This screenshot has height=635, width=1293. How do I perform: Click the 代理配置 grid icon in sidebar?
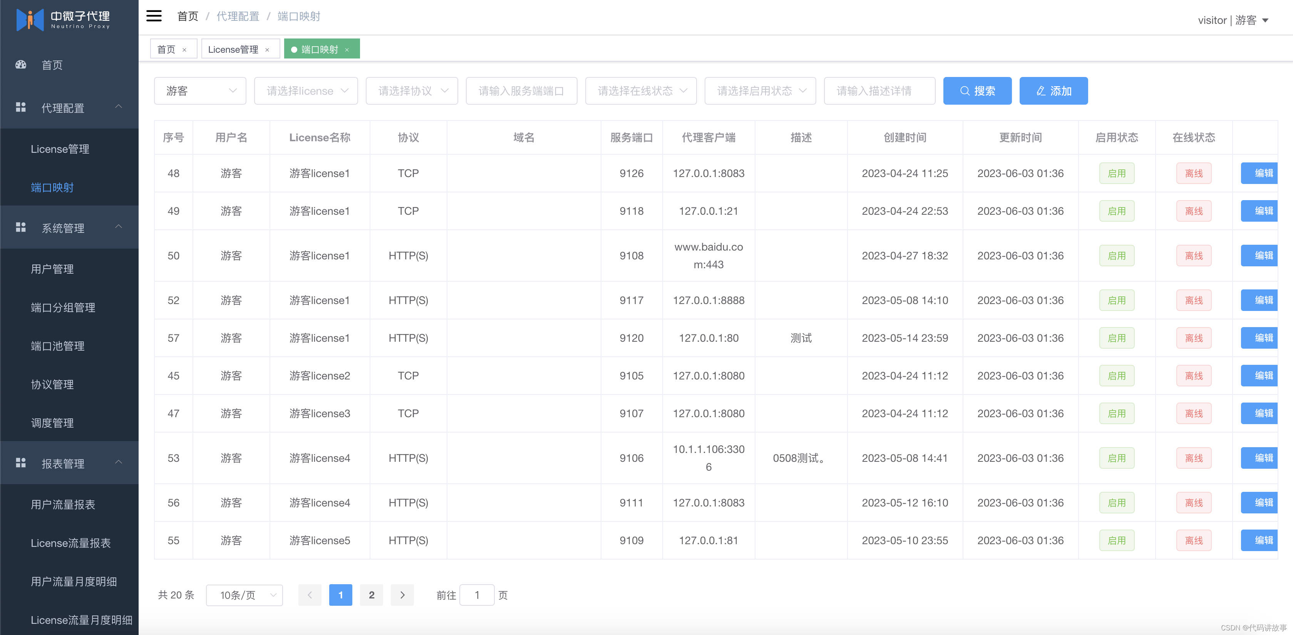[x=20, y=107]
